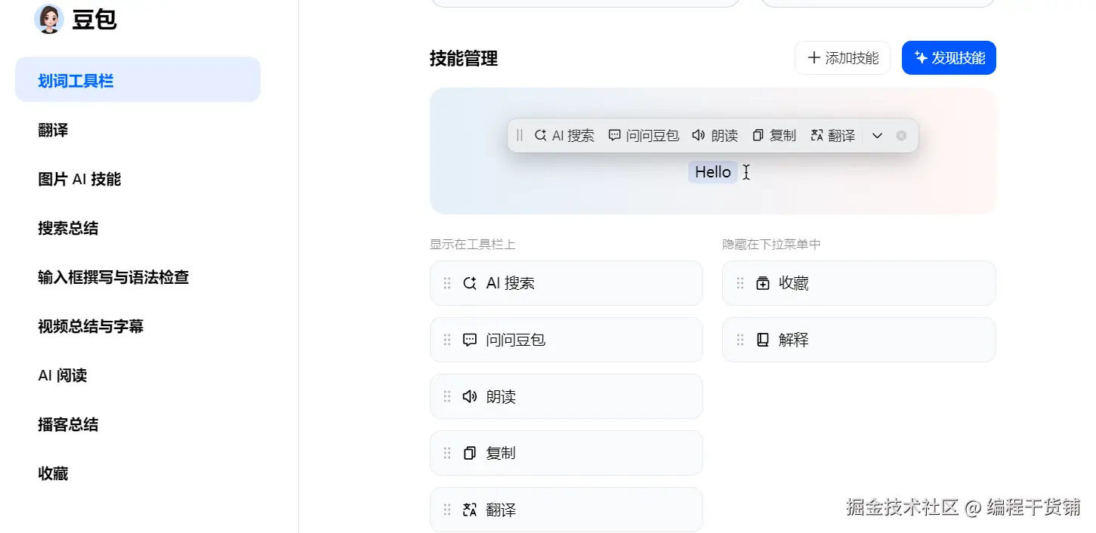Close the floating toolbar with the x icon
1096x533 pixels.
[x=901, y=136]
